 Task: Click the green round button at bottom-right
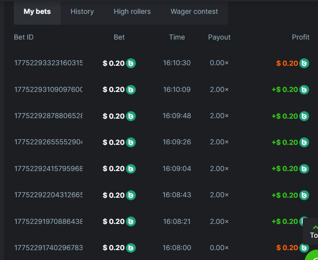click(313, 256)
